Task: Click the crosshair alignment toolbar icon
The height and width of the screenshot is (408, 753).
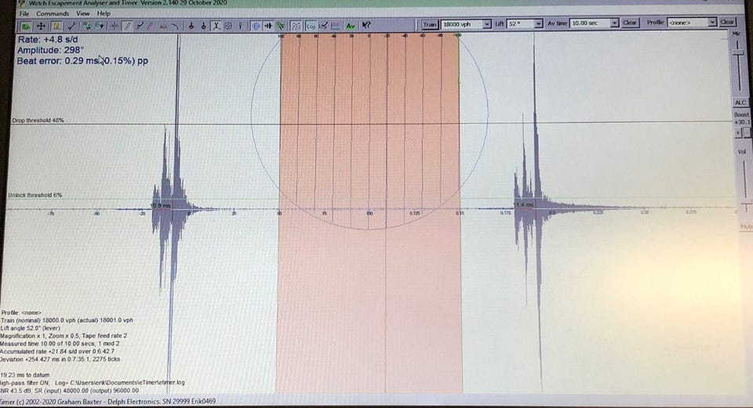Action: [115, 26]
